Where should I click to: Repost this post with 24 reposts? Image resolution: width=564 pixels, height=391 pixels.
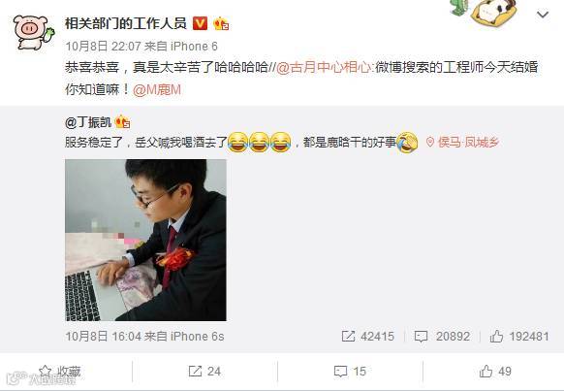click(x=204, y=372)
